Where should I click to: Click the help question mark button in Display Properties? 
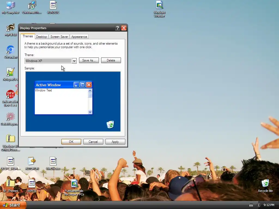[117, 28]
